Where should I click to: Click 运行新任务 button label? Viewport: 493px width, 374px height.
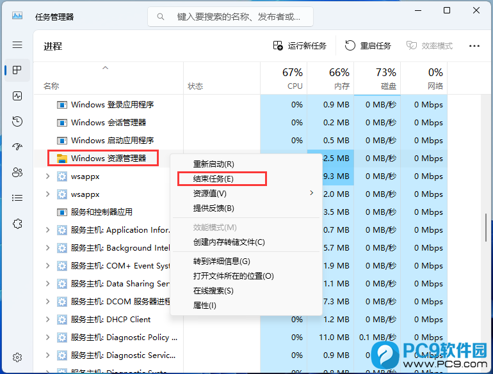click(307, 46)
